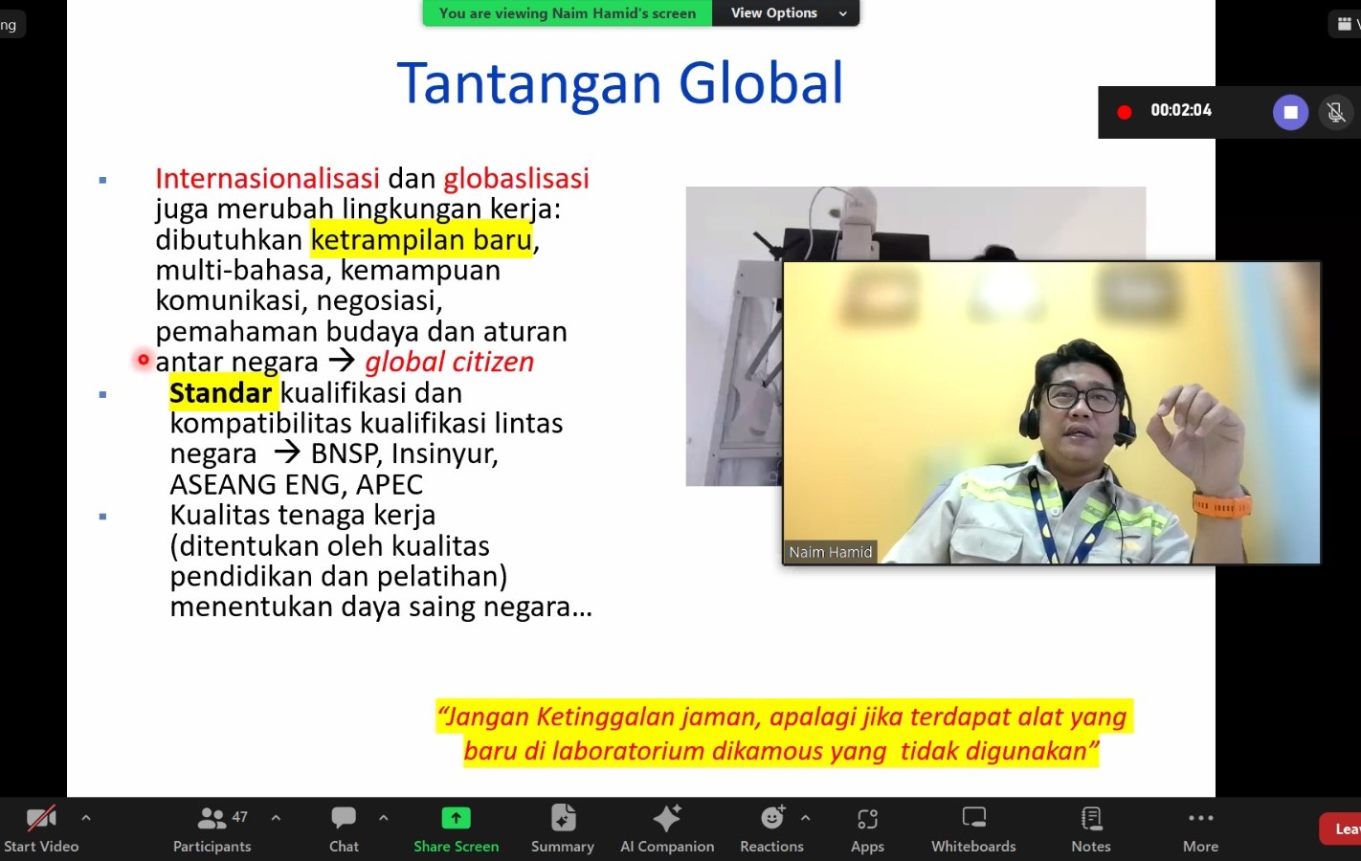Open the View Options dropdown
The image size is (1361, 861).
[786, 13]
